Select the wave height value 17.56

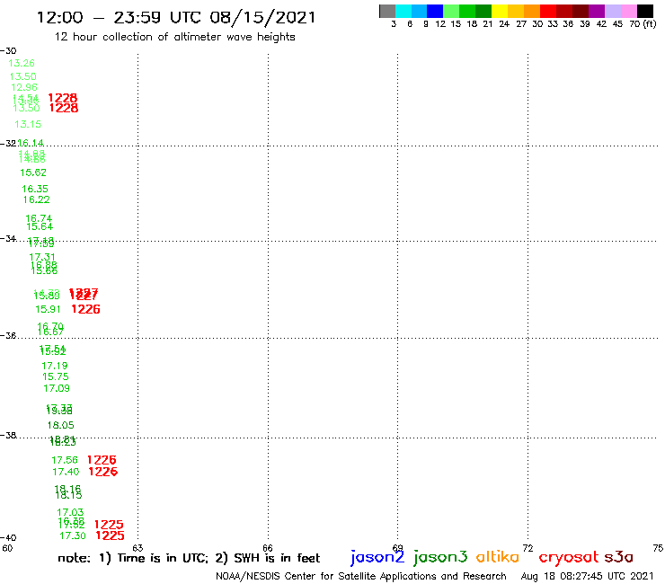(65, 460)
